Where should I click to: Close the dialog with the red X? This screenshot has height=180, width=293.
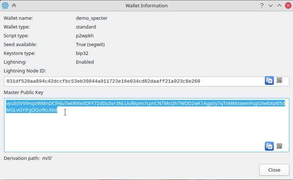[x=288, y=5]
